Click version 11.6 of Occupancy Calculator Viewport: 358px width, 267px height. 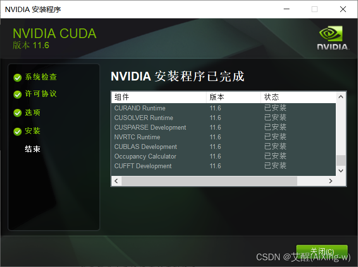(215, 157)
